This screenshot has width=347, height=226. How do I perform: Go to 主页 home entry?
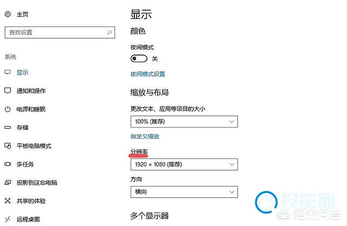pos(22,15)
